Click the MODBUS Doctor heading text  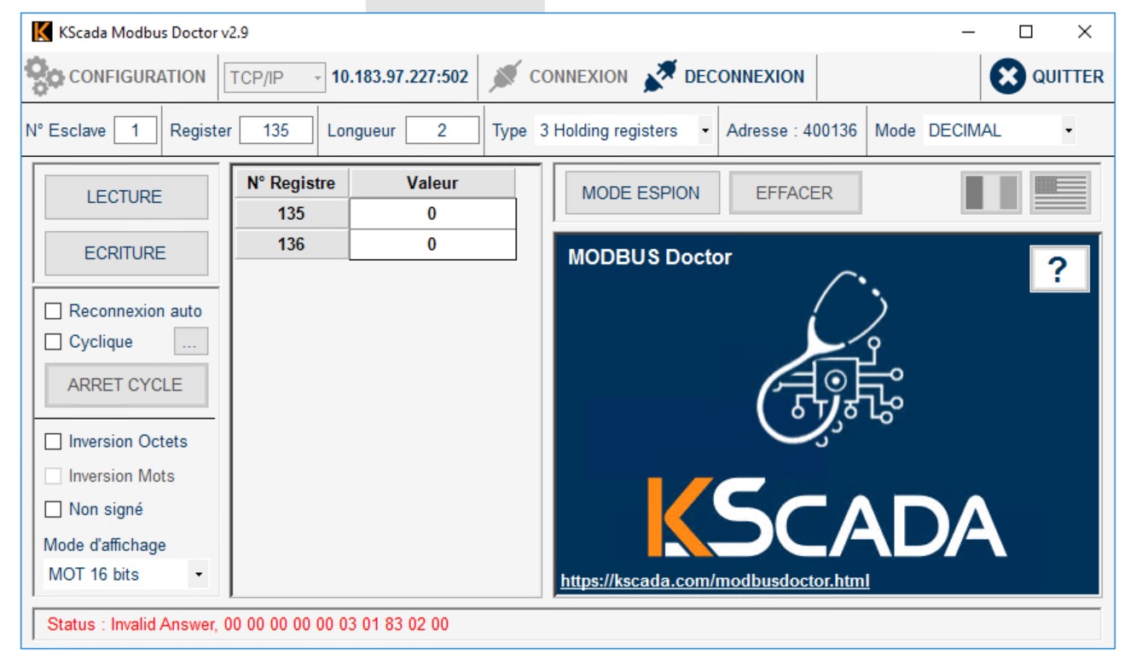[650, 258]
